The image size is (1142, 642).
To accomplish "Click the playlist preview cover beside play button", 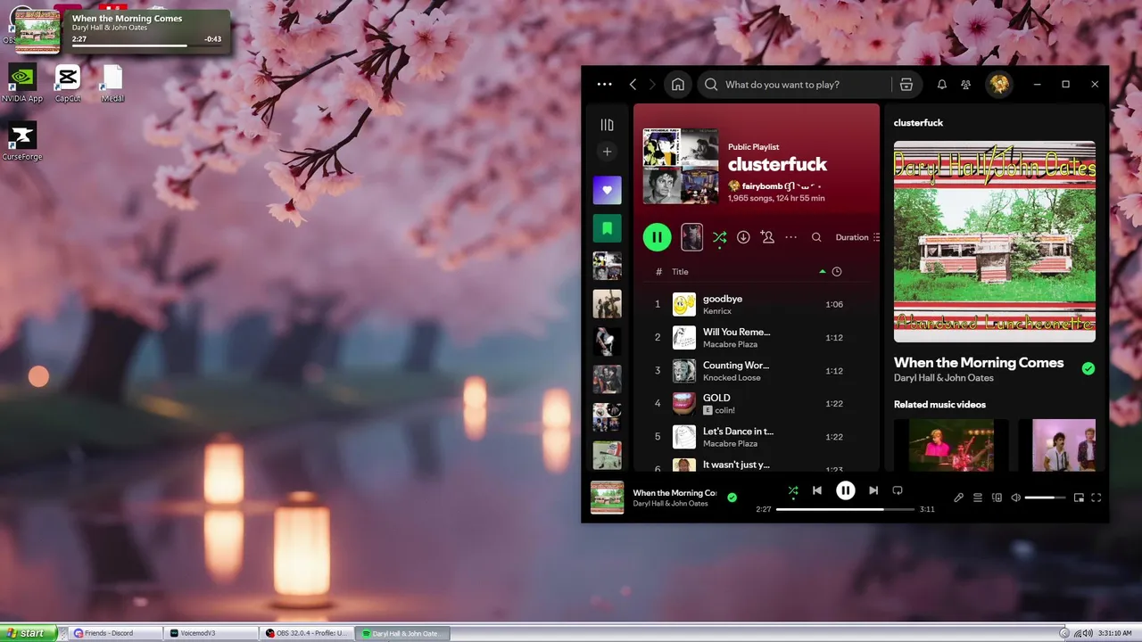I will point(691,237).
